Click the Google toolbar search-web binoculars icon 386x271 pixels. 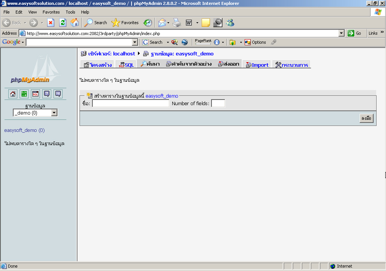[175, 42]
